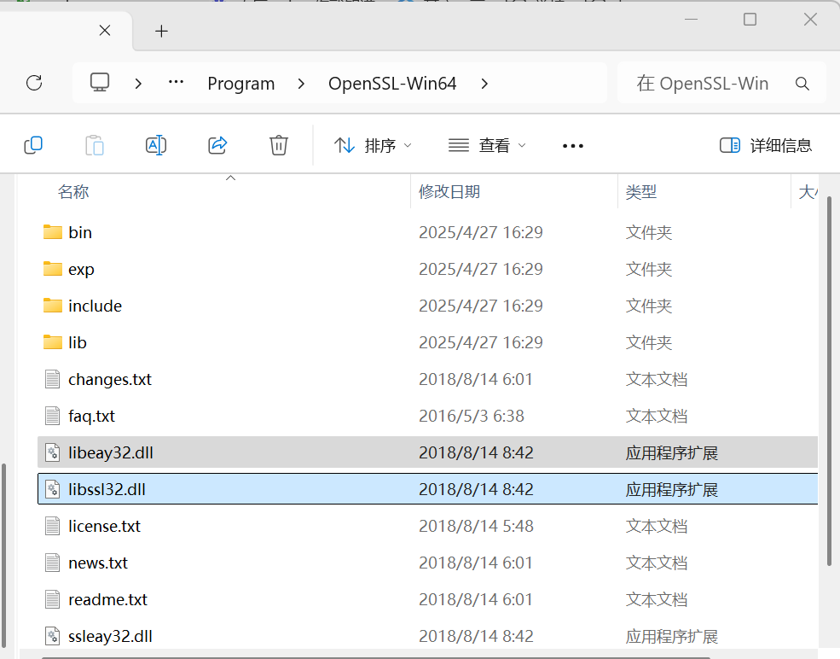Click 文本文档 type in news.txt row
This screenshot has height=659, width=840.
tap(657, 563)
